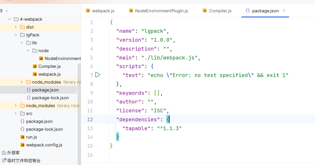Click the JS icon next to run.js
The image size is (315, 165).
tap(22, 137)
